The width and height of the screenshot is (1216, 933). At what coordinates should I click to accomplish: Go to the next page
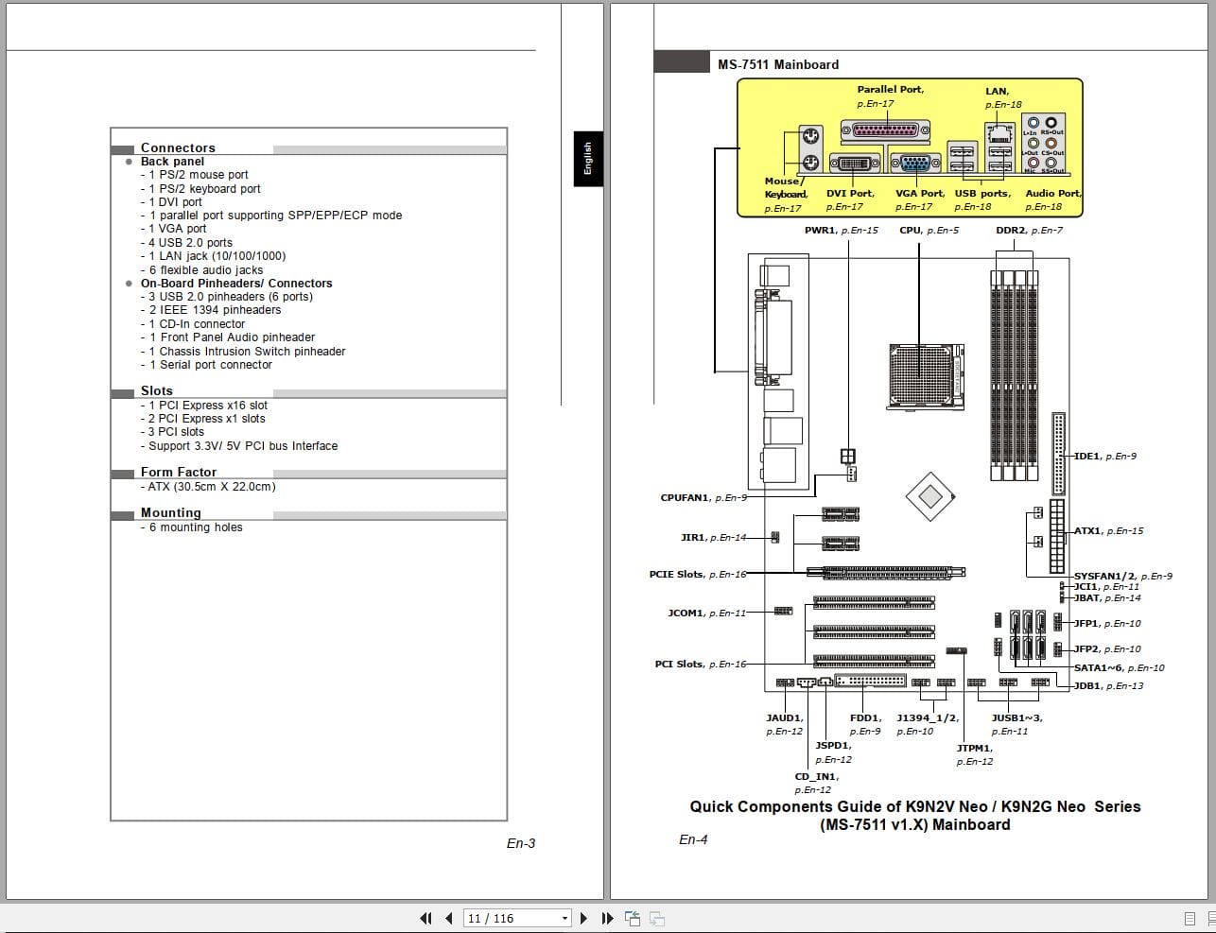[583, 918]
